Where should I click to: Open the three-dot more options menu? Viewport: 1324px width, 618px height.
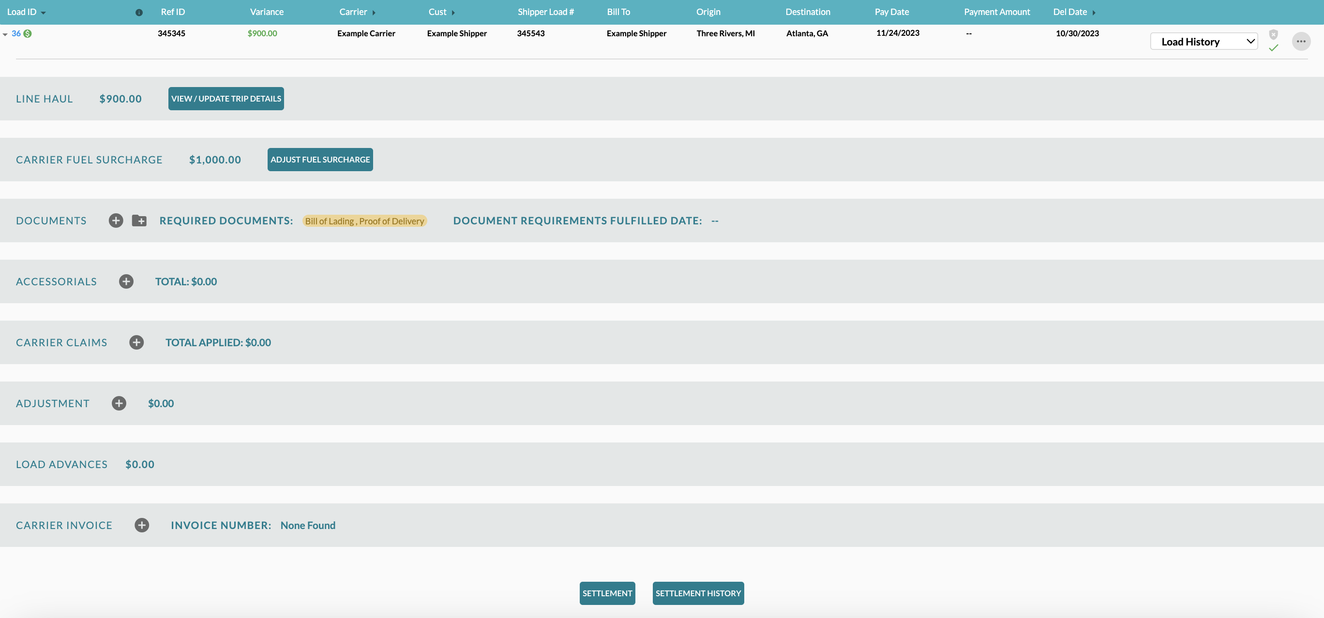[x=1301, y=41]
